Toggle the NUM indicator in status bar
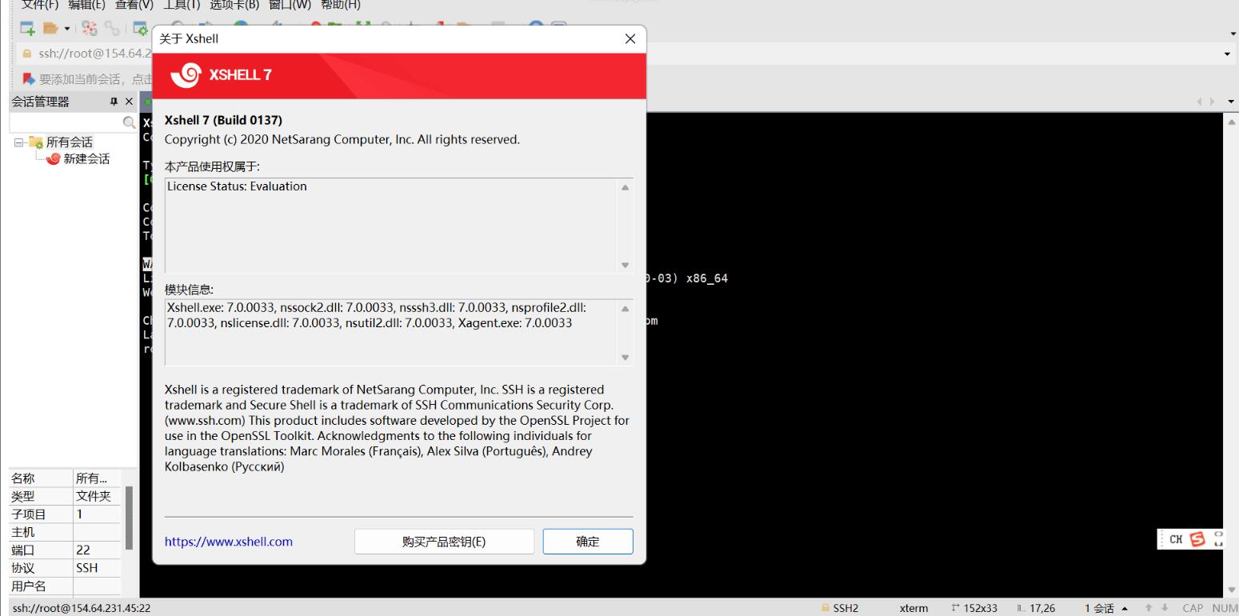The height and width of the screenshot is (616, 1239). point(1224,607)
